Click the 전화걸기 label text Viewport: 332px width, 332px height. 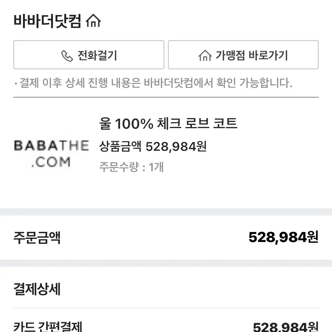97,55
